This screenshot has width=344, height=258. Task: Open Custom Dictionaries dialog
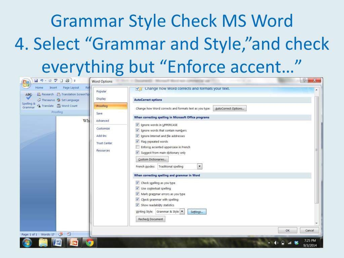pyautogui.click(x=152, y=159)
